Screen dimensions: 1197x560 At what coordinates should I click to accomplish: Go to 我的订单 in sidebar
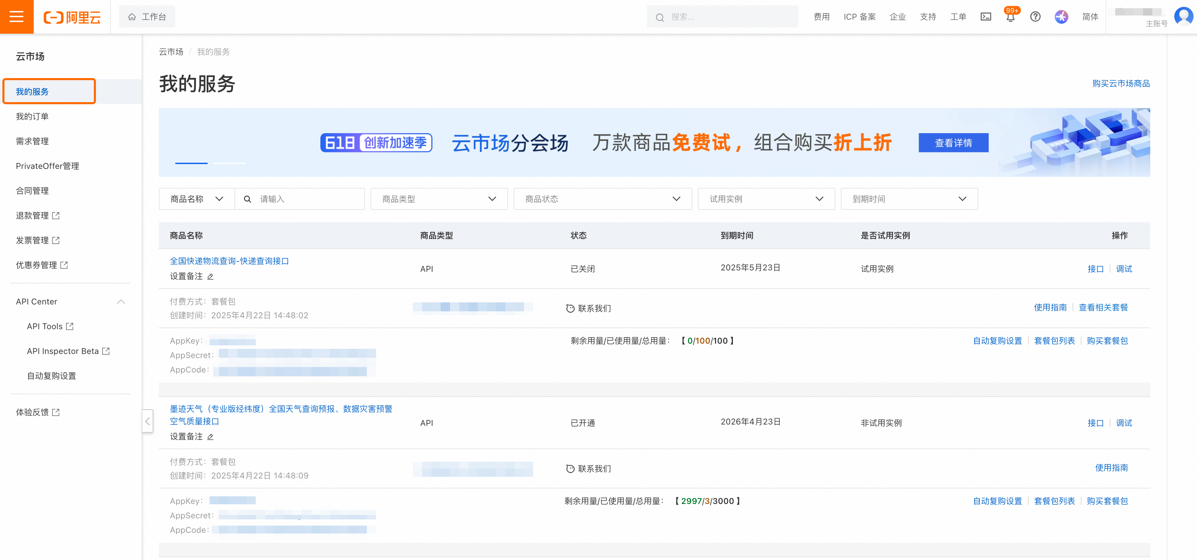[32, 116]
